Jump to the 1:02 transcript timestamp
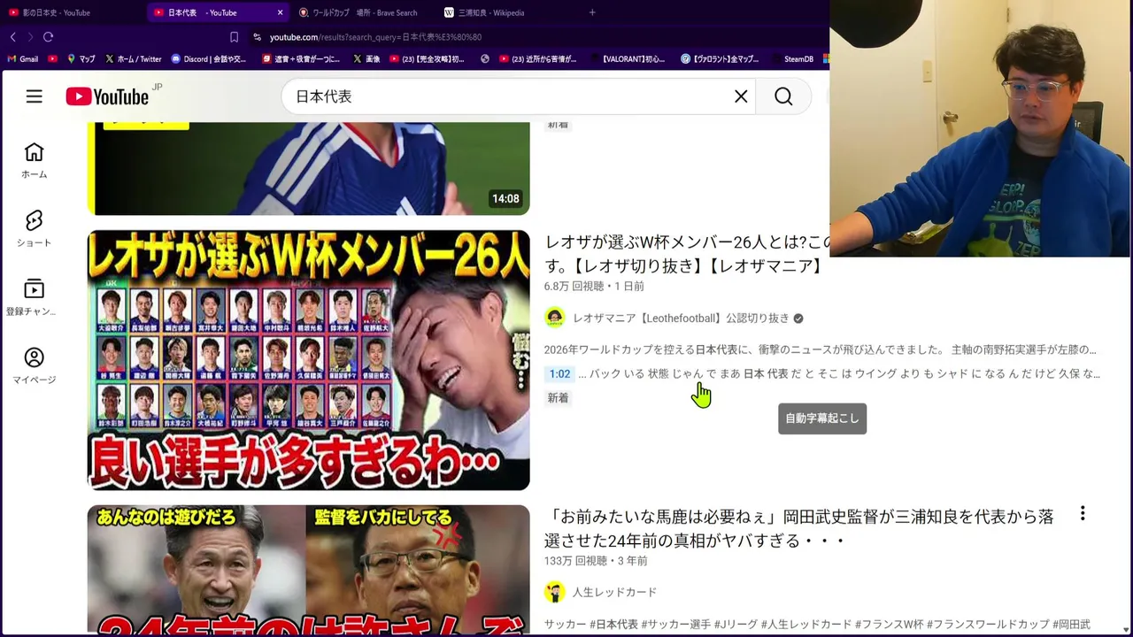This screenshot has width=1133, height=637. [x=559, y=373]
